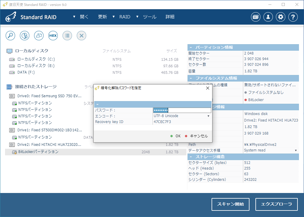Click the Local Disk (E:) drive icon
This screenshot has width=304, height=217.
pyautogui.click(x=12, y=66)
